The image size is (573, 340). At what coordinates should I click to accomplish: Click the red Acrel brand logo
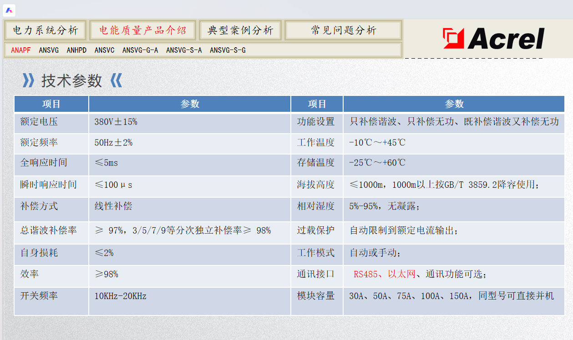pos(493,39)
